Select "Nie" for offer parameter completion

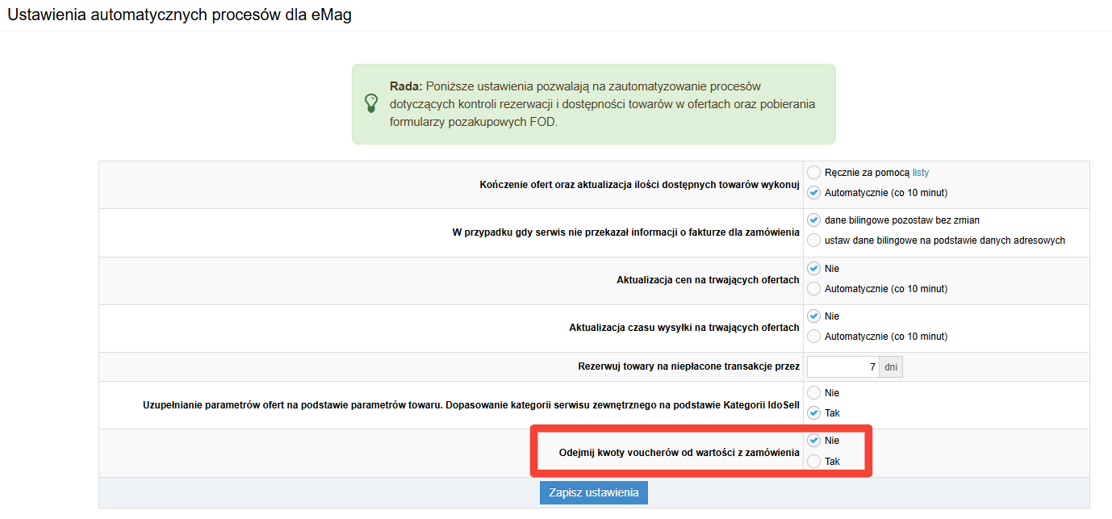pos(813,393)
